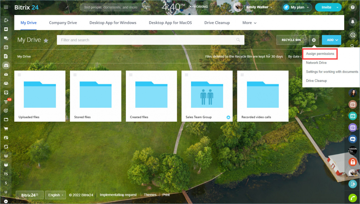Click the Emily Walker profile photo
360x204 pixels.
[238, 7]
